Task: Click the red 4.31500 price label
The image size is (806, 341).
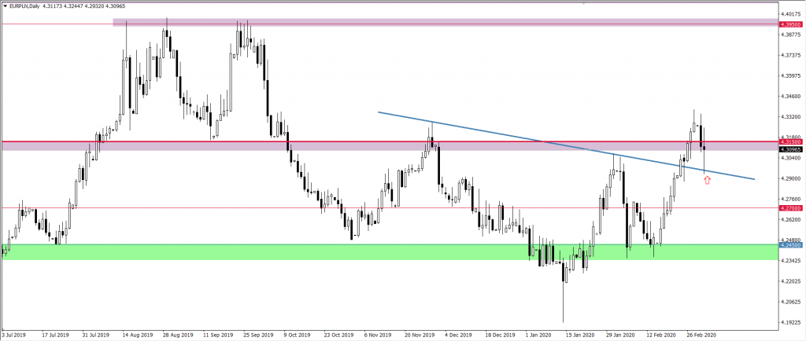Action: click(x=790, y=141)
